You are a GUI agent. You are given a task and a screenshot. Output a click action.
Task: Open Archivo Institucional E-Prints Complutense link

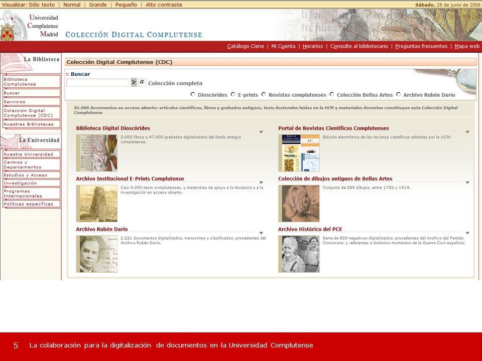[130, 178]
